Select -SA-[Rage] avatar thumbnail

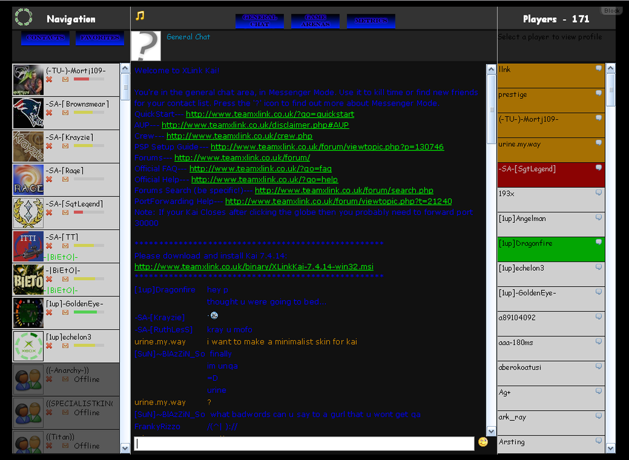pyautogui.click(x=28, y=179)
